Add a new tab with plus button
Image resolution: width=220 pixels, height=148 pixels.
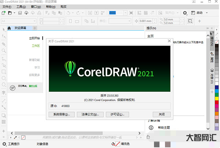pyautogui.click(x=34, y=28)
